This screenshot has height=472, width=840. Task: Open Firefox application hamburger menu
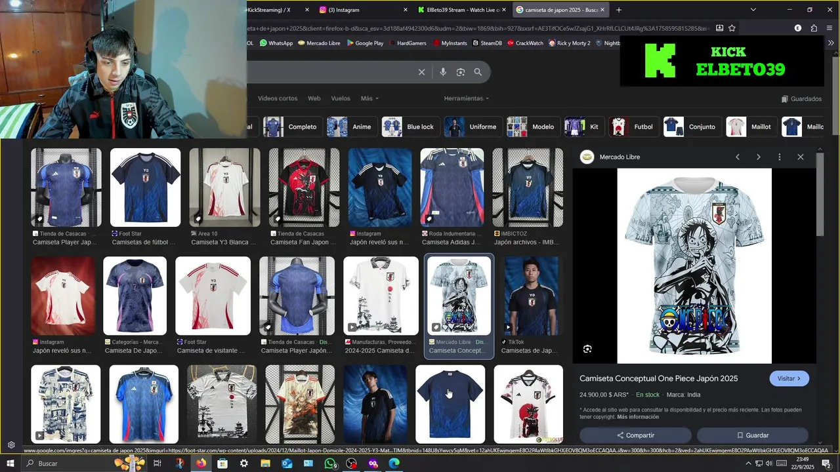click(830, 28)
